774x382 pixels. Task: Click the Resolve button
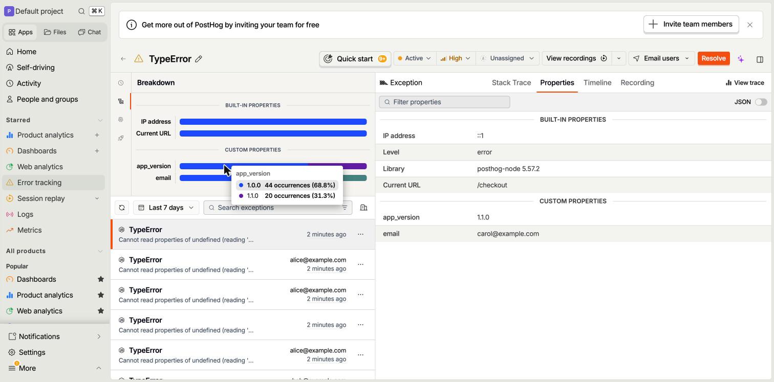(714, 58)
